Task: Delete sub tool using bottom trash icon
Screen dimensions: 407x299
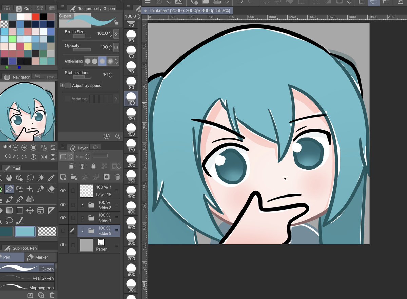Action: 52,295
